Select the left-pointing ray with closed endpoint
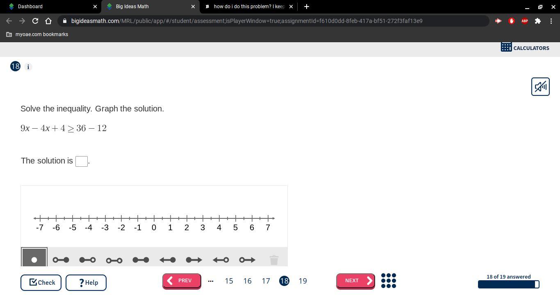The width and height of the screenshot is (560, 295). click(167, 260)
